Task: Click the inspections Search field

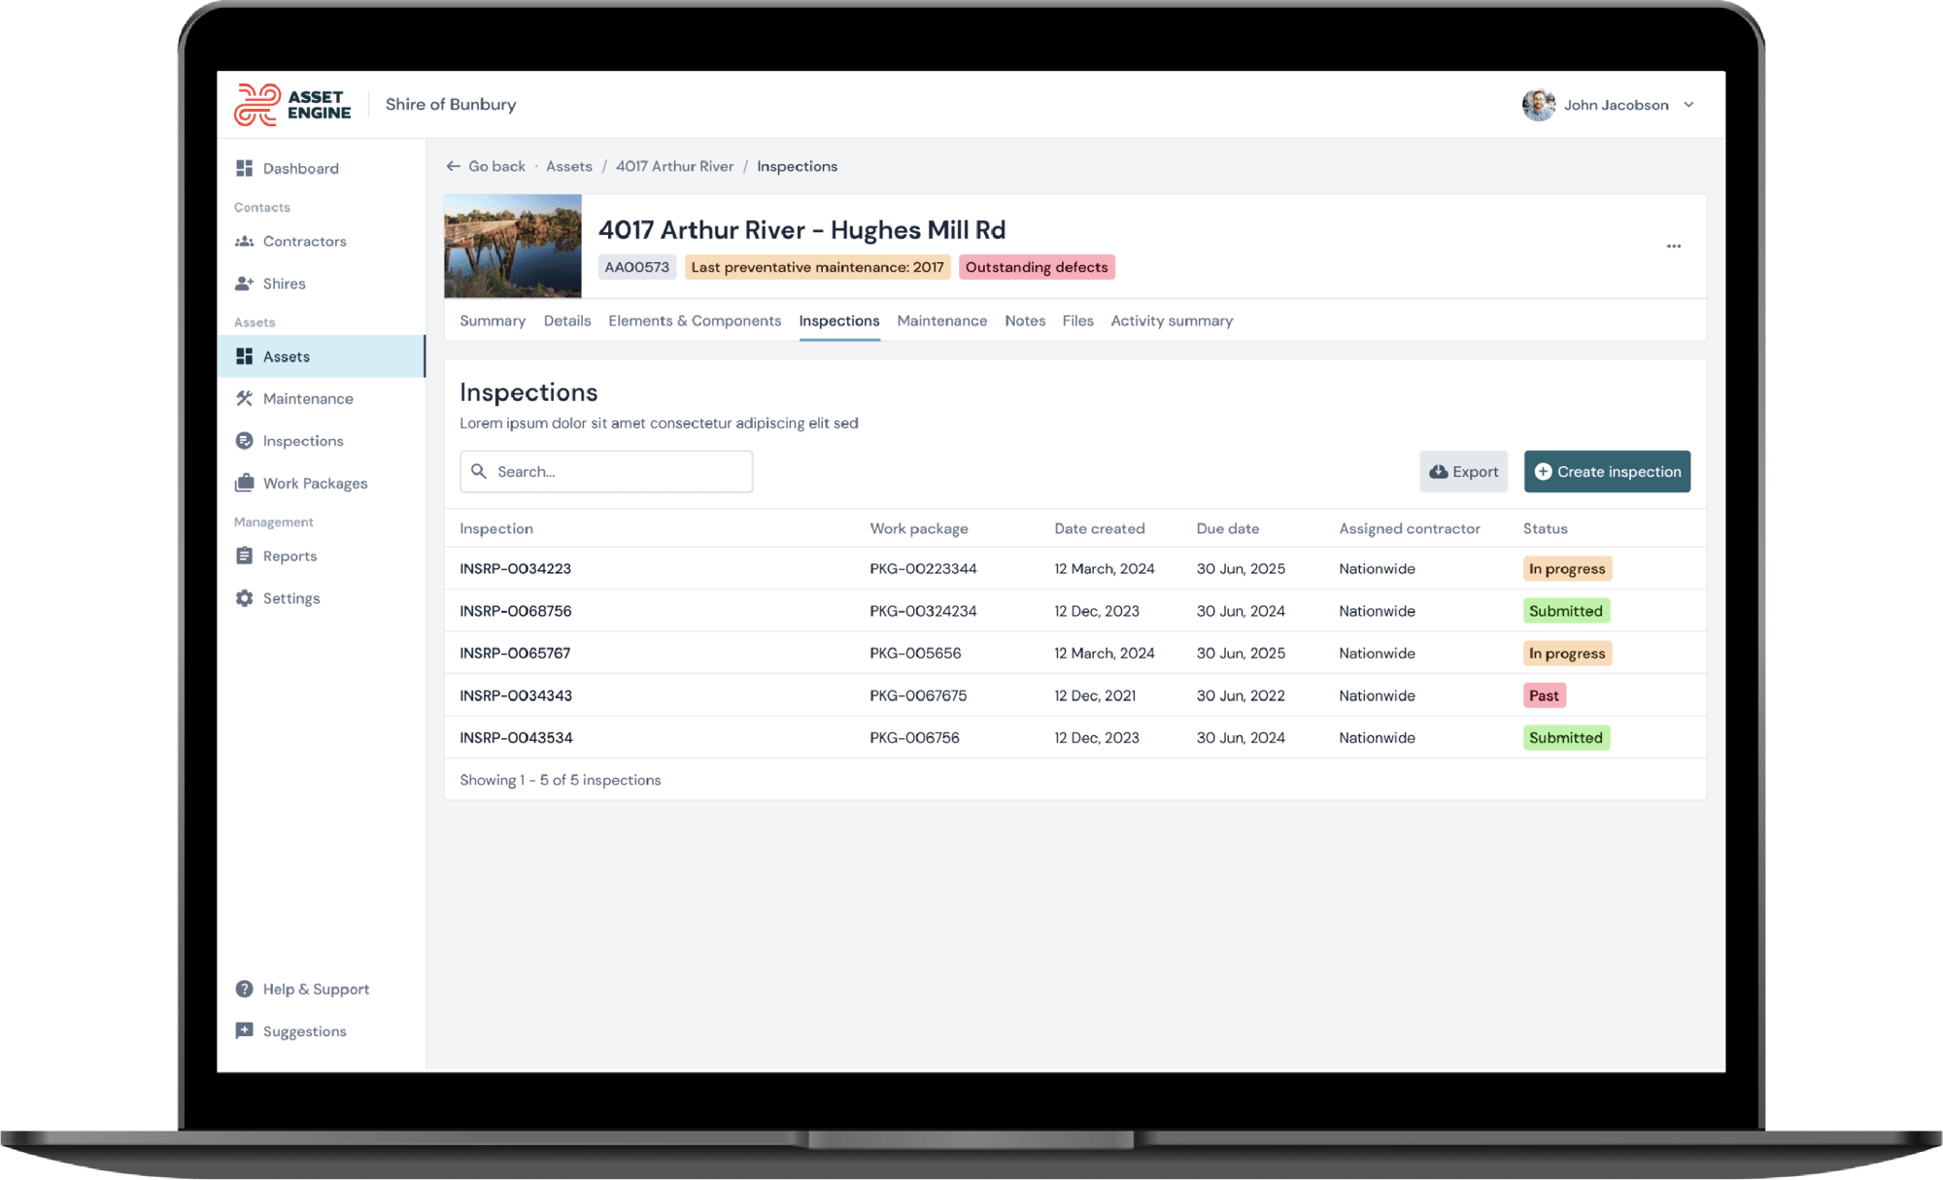Action: [x=606, y=471]
